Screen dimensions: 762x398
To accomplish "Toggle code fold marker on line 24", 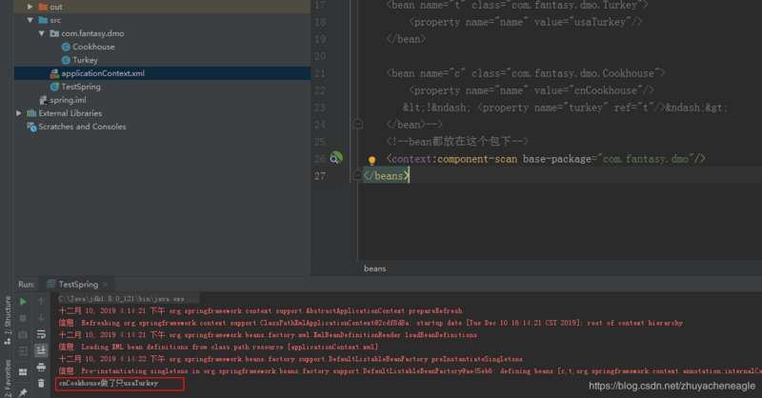I will pos(358,124).
